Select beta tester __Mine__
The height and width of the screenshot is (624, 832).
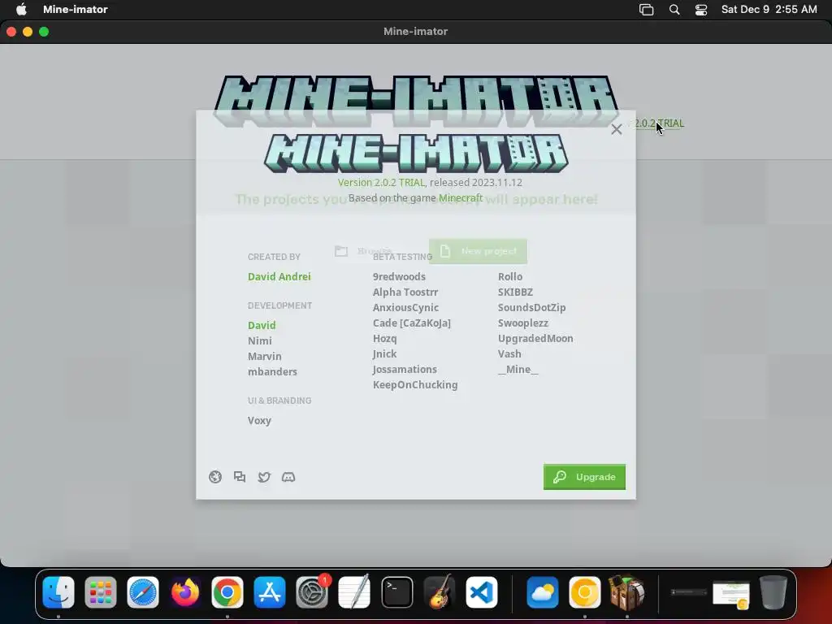518,369
